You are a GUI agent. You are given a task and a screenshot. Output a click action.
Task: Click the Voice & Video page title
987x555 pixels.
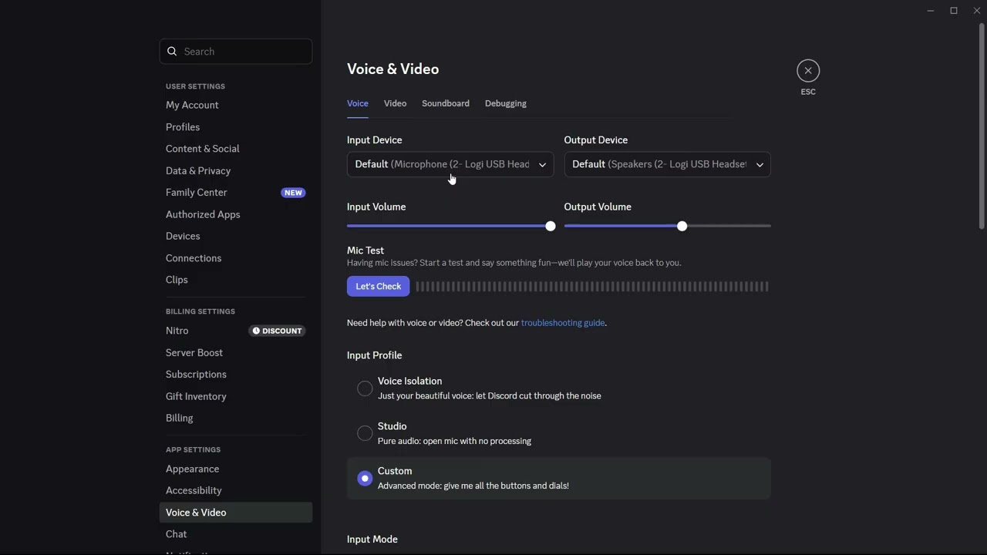(x=392, y=69)
